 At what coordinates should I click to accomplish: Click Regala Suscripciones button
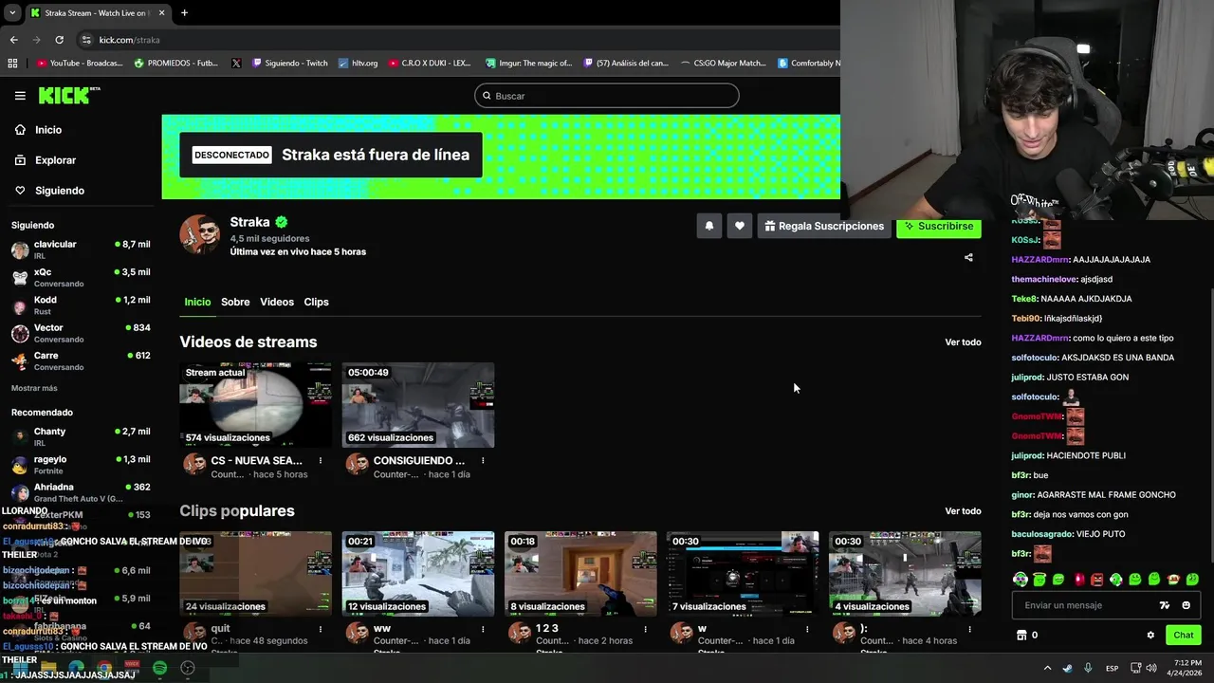tap(823, 226)
